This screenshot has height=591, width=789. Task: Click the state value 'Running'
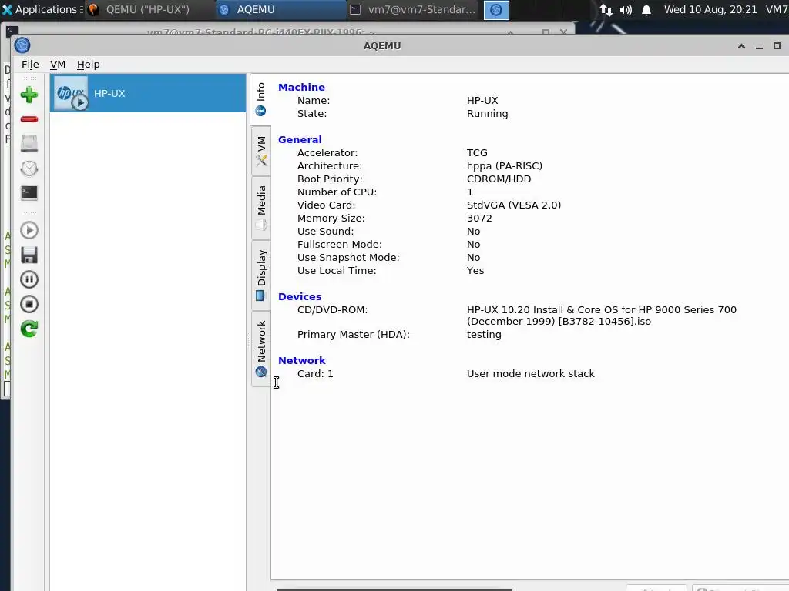[487, 114]
